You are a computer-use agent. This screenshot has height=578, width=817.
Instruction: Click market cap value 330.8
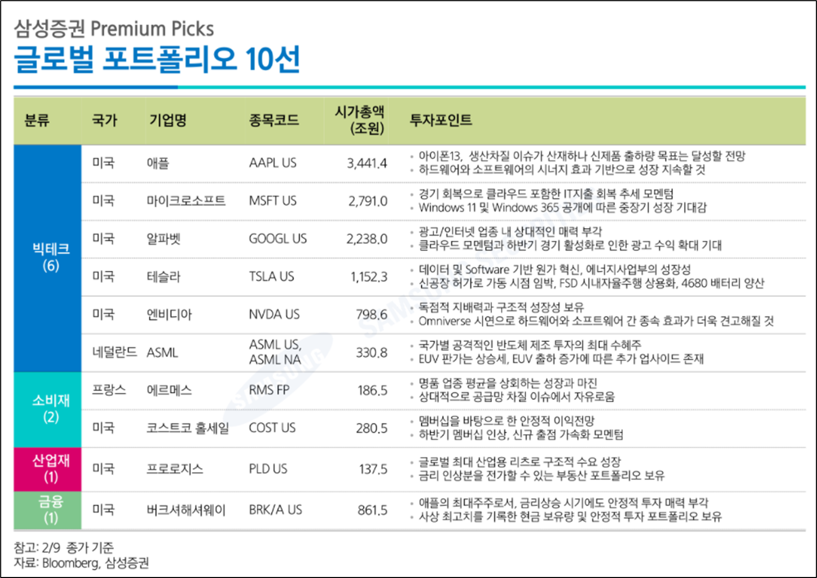pos(372,353)
